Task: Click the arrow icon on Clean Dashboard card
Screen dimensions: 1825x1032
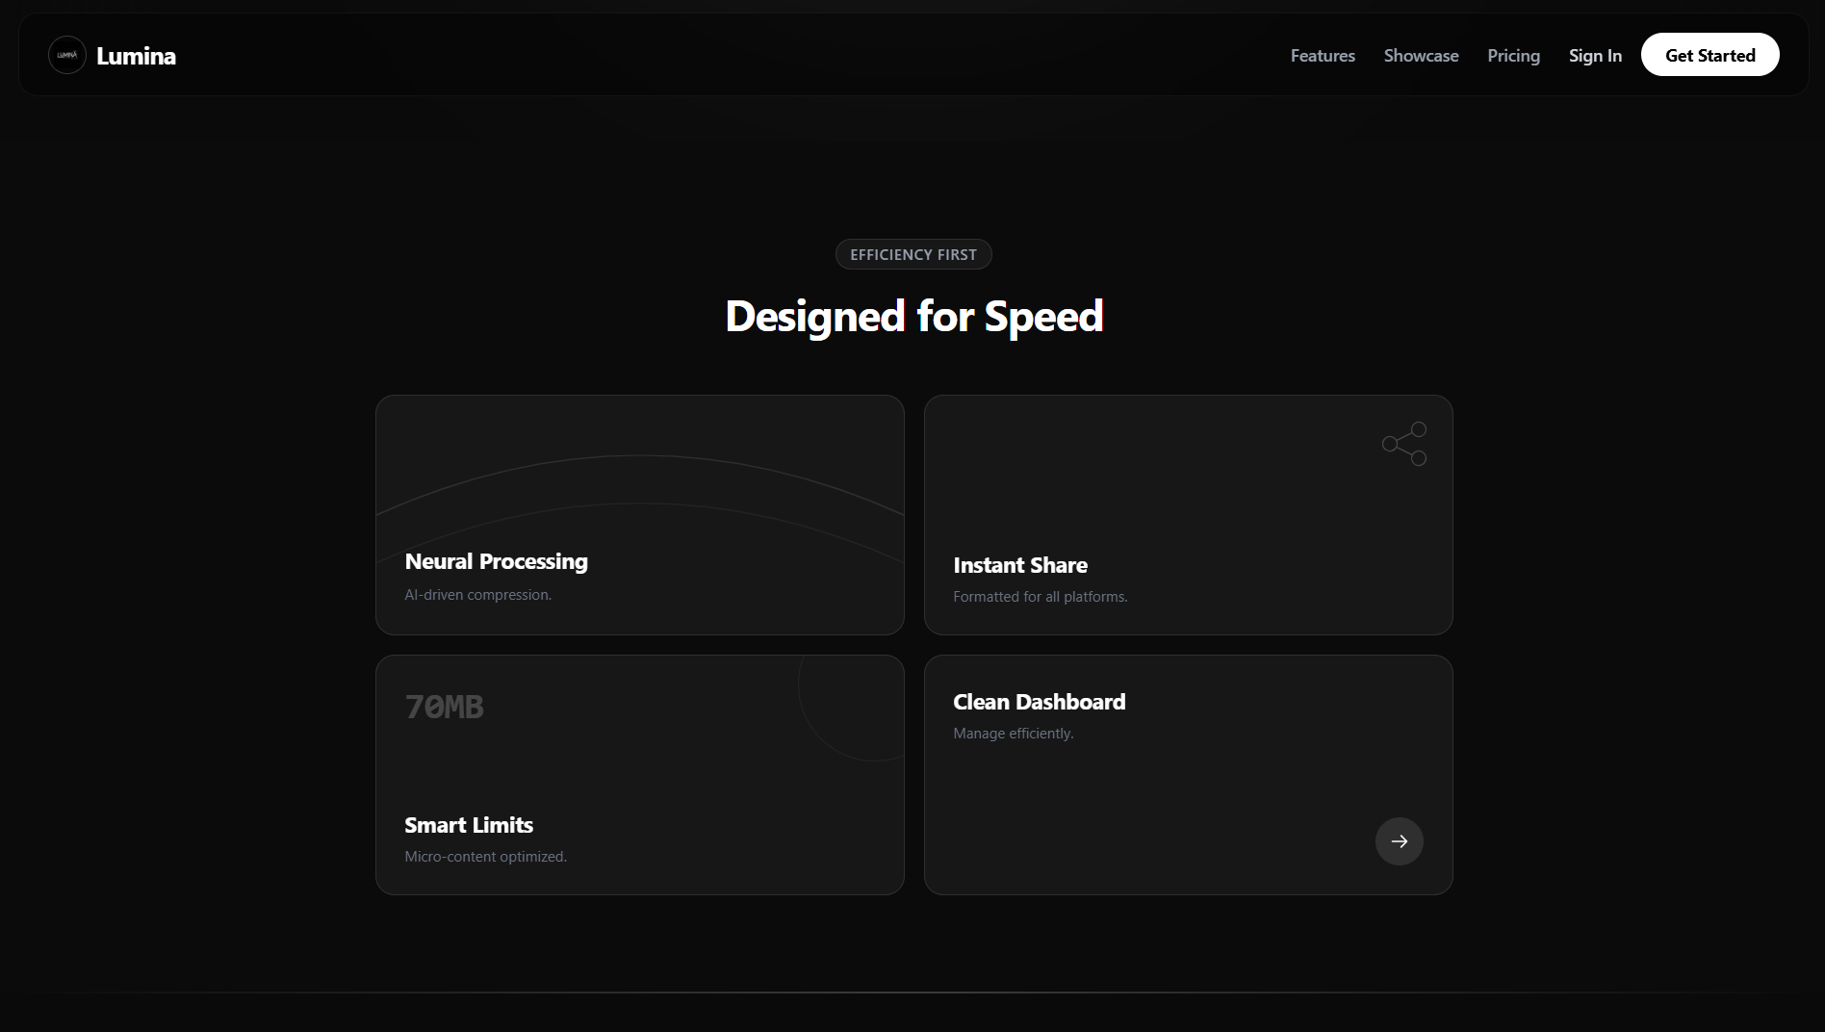Action: point(1399,840)
